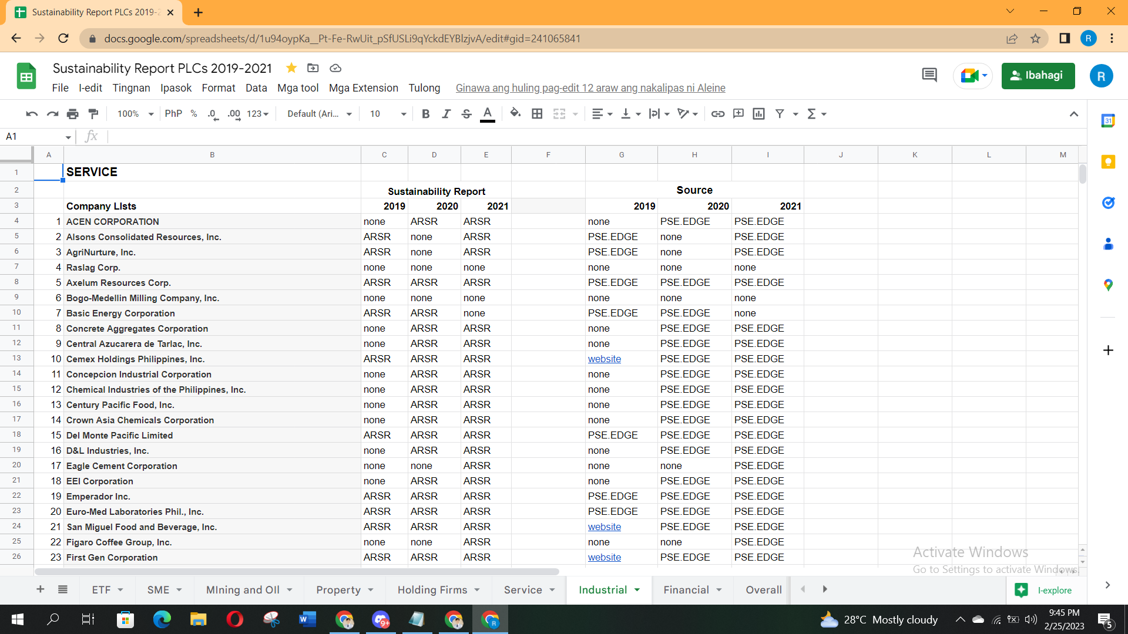The image size is (1128, 634).
Task: Click the Undo toolbar icon
Action: coord(32,114)
